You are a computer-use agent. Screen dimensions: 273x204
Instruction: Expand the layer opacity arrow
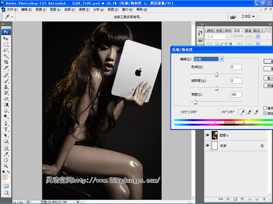pos(257,36)
